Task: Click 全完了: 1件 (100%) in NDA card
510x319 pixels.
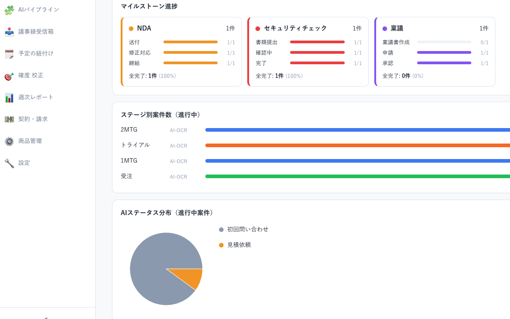Action: point(152,76)
